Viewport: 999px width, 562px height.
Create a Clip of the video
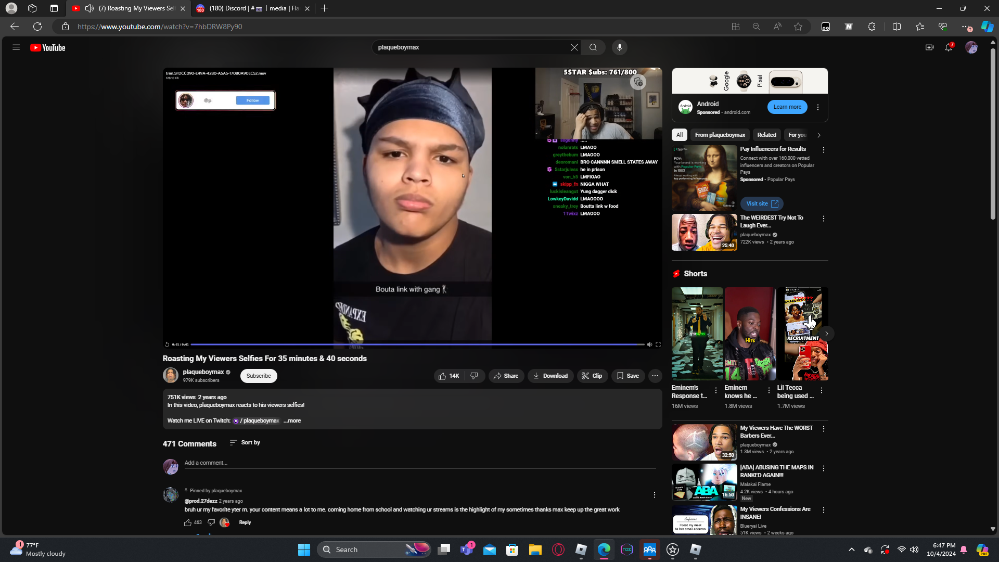point(592,376)
